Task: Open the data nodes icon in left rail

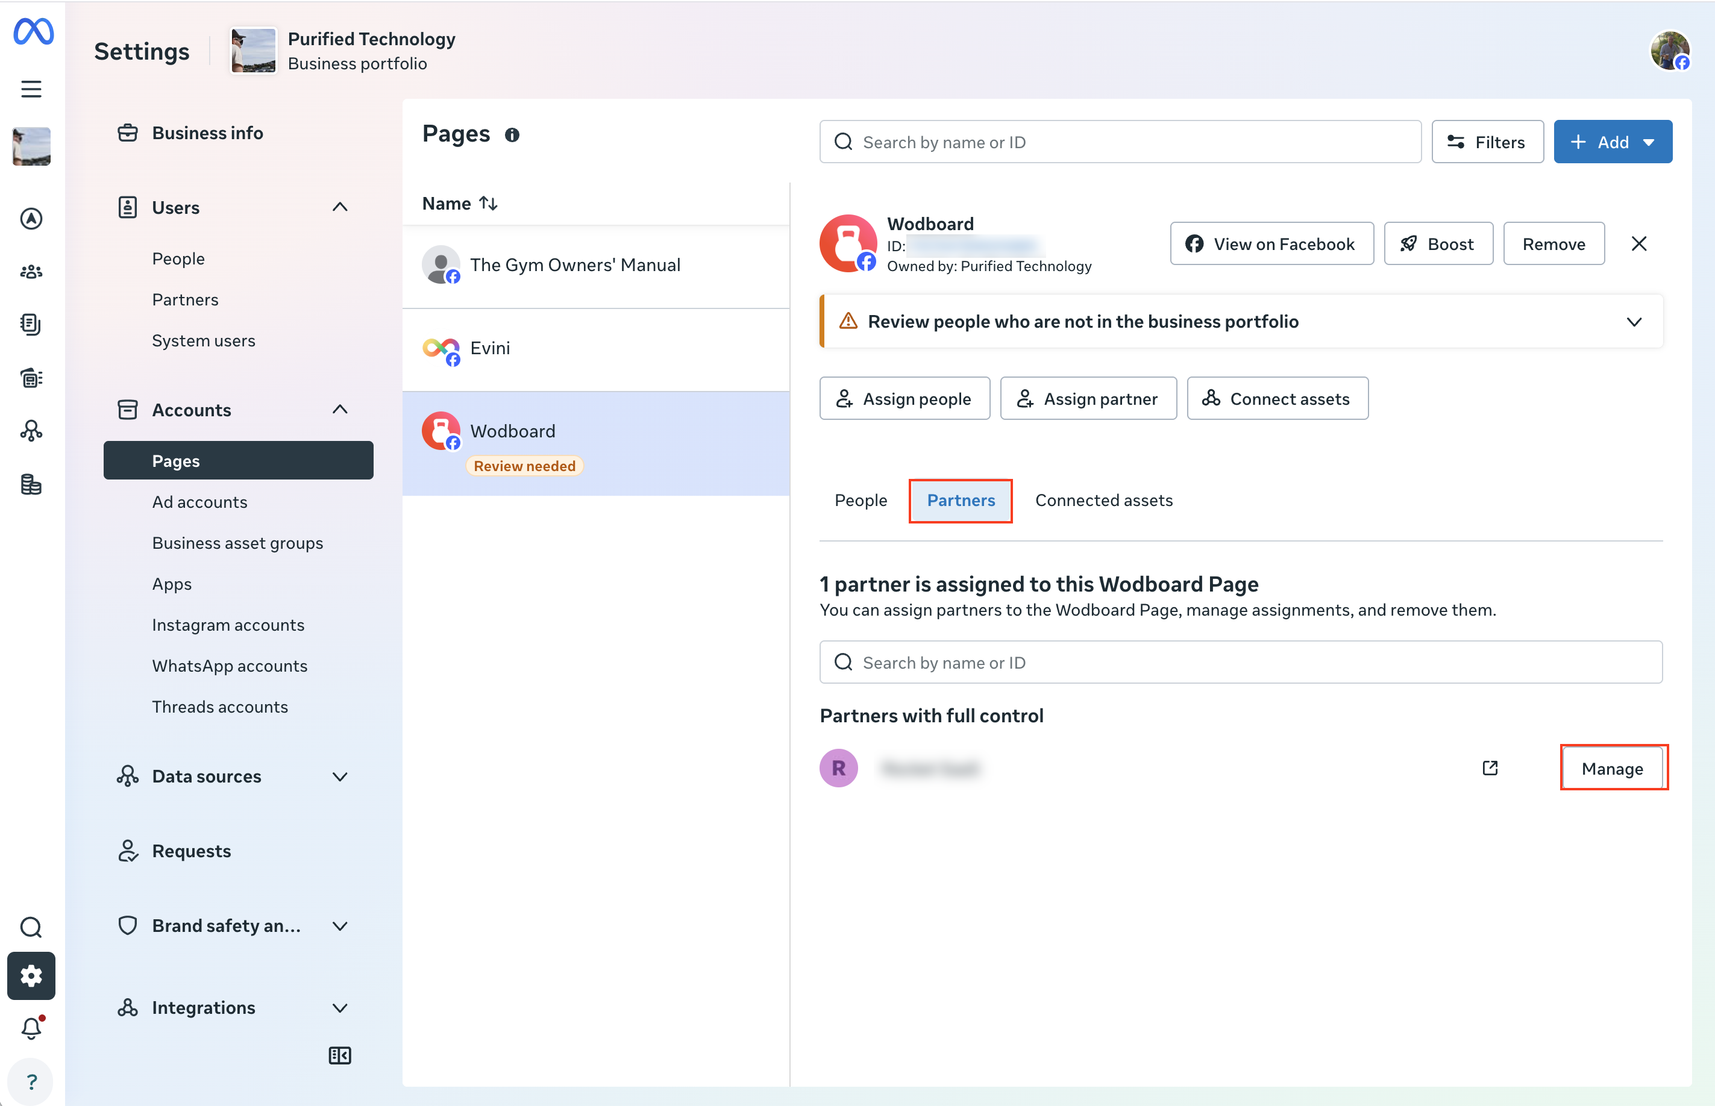Action: click(x=31, y=431)
